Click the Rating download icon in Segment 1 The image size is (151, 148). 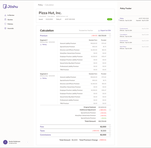[41, 44]
